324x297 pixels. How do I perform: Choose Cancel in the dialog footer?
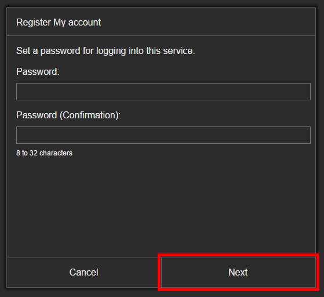83,273
